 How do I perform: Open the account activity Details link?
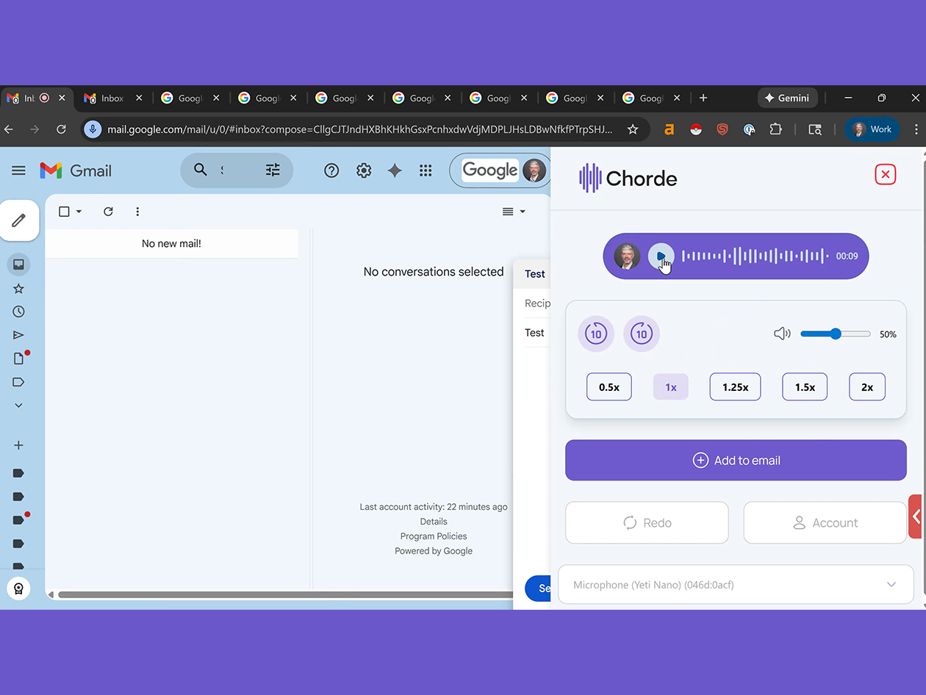coord(433,521)
